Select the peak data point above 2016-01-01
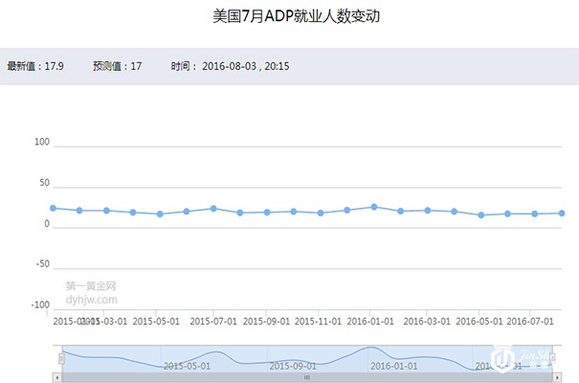This screenshot has height=383, width=579. tap(374, 207)
